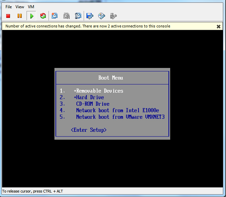Open the VM menu

click(31, 7)
